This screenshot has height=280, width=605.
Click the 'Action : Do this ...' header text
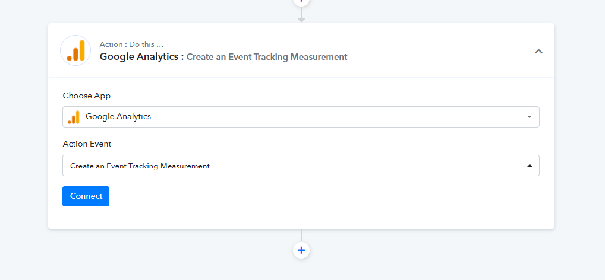(131, 44)
